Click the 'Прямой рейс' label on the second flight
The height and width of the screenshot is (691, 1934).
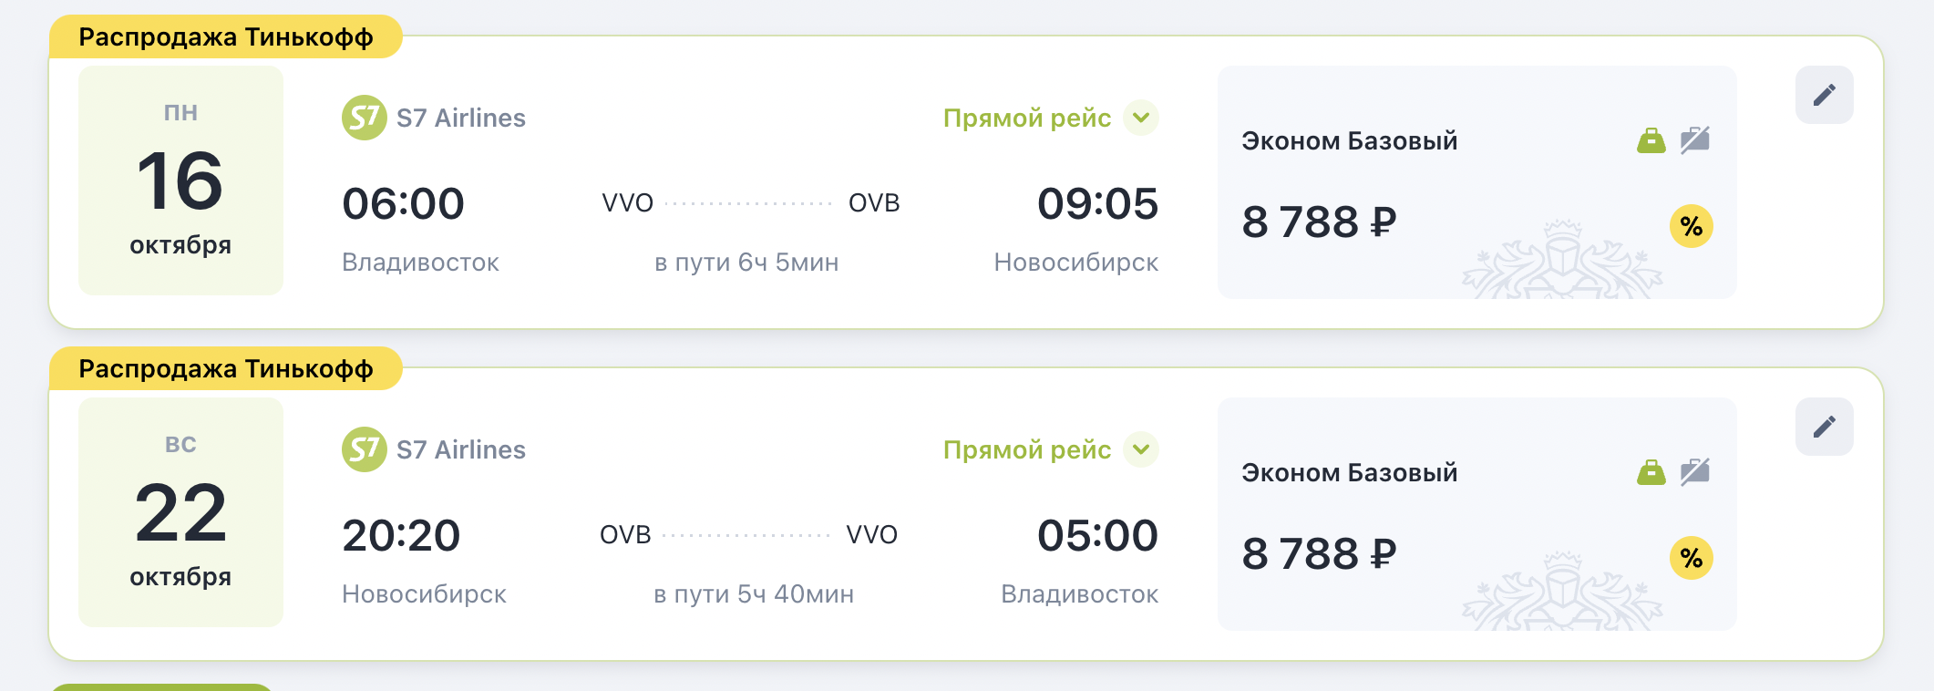[x=1026, y=450]
